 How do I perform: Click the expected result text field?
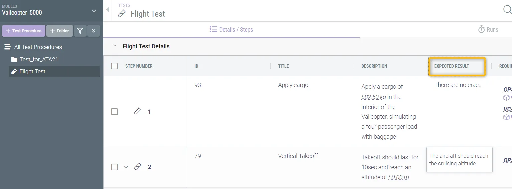tap(459, 160)
